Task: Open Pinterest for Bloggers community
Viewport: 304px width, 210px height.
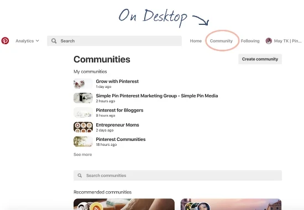Action: point(119,110)
